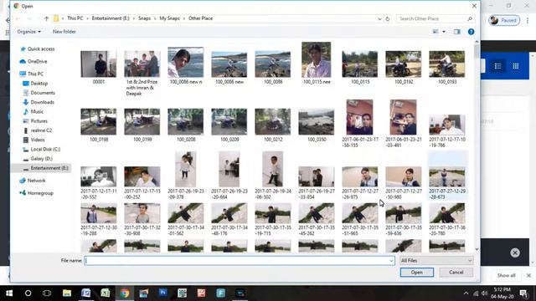
Task: Select Galary (D:) drive
Action: pyautogui.click(x=38, y=159)
